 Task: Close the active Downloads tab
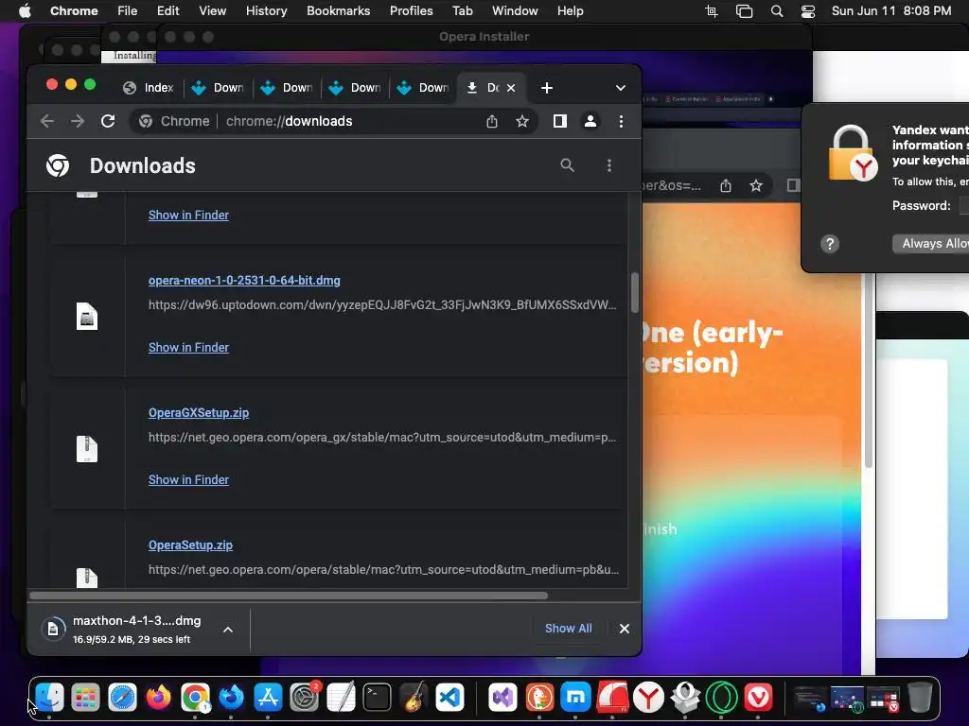[511, 88]
